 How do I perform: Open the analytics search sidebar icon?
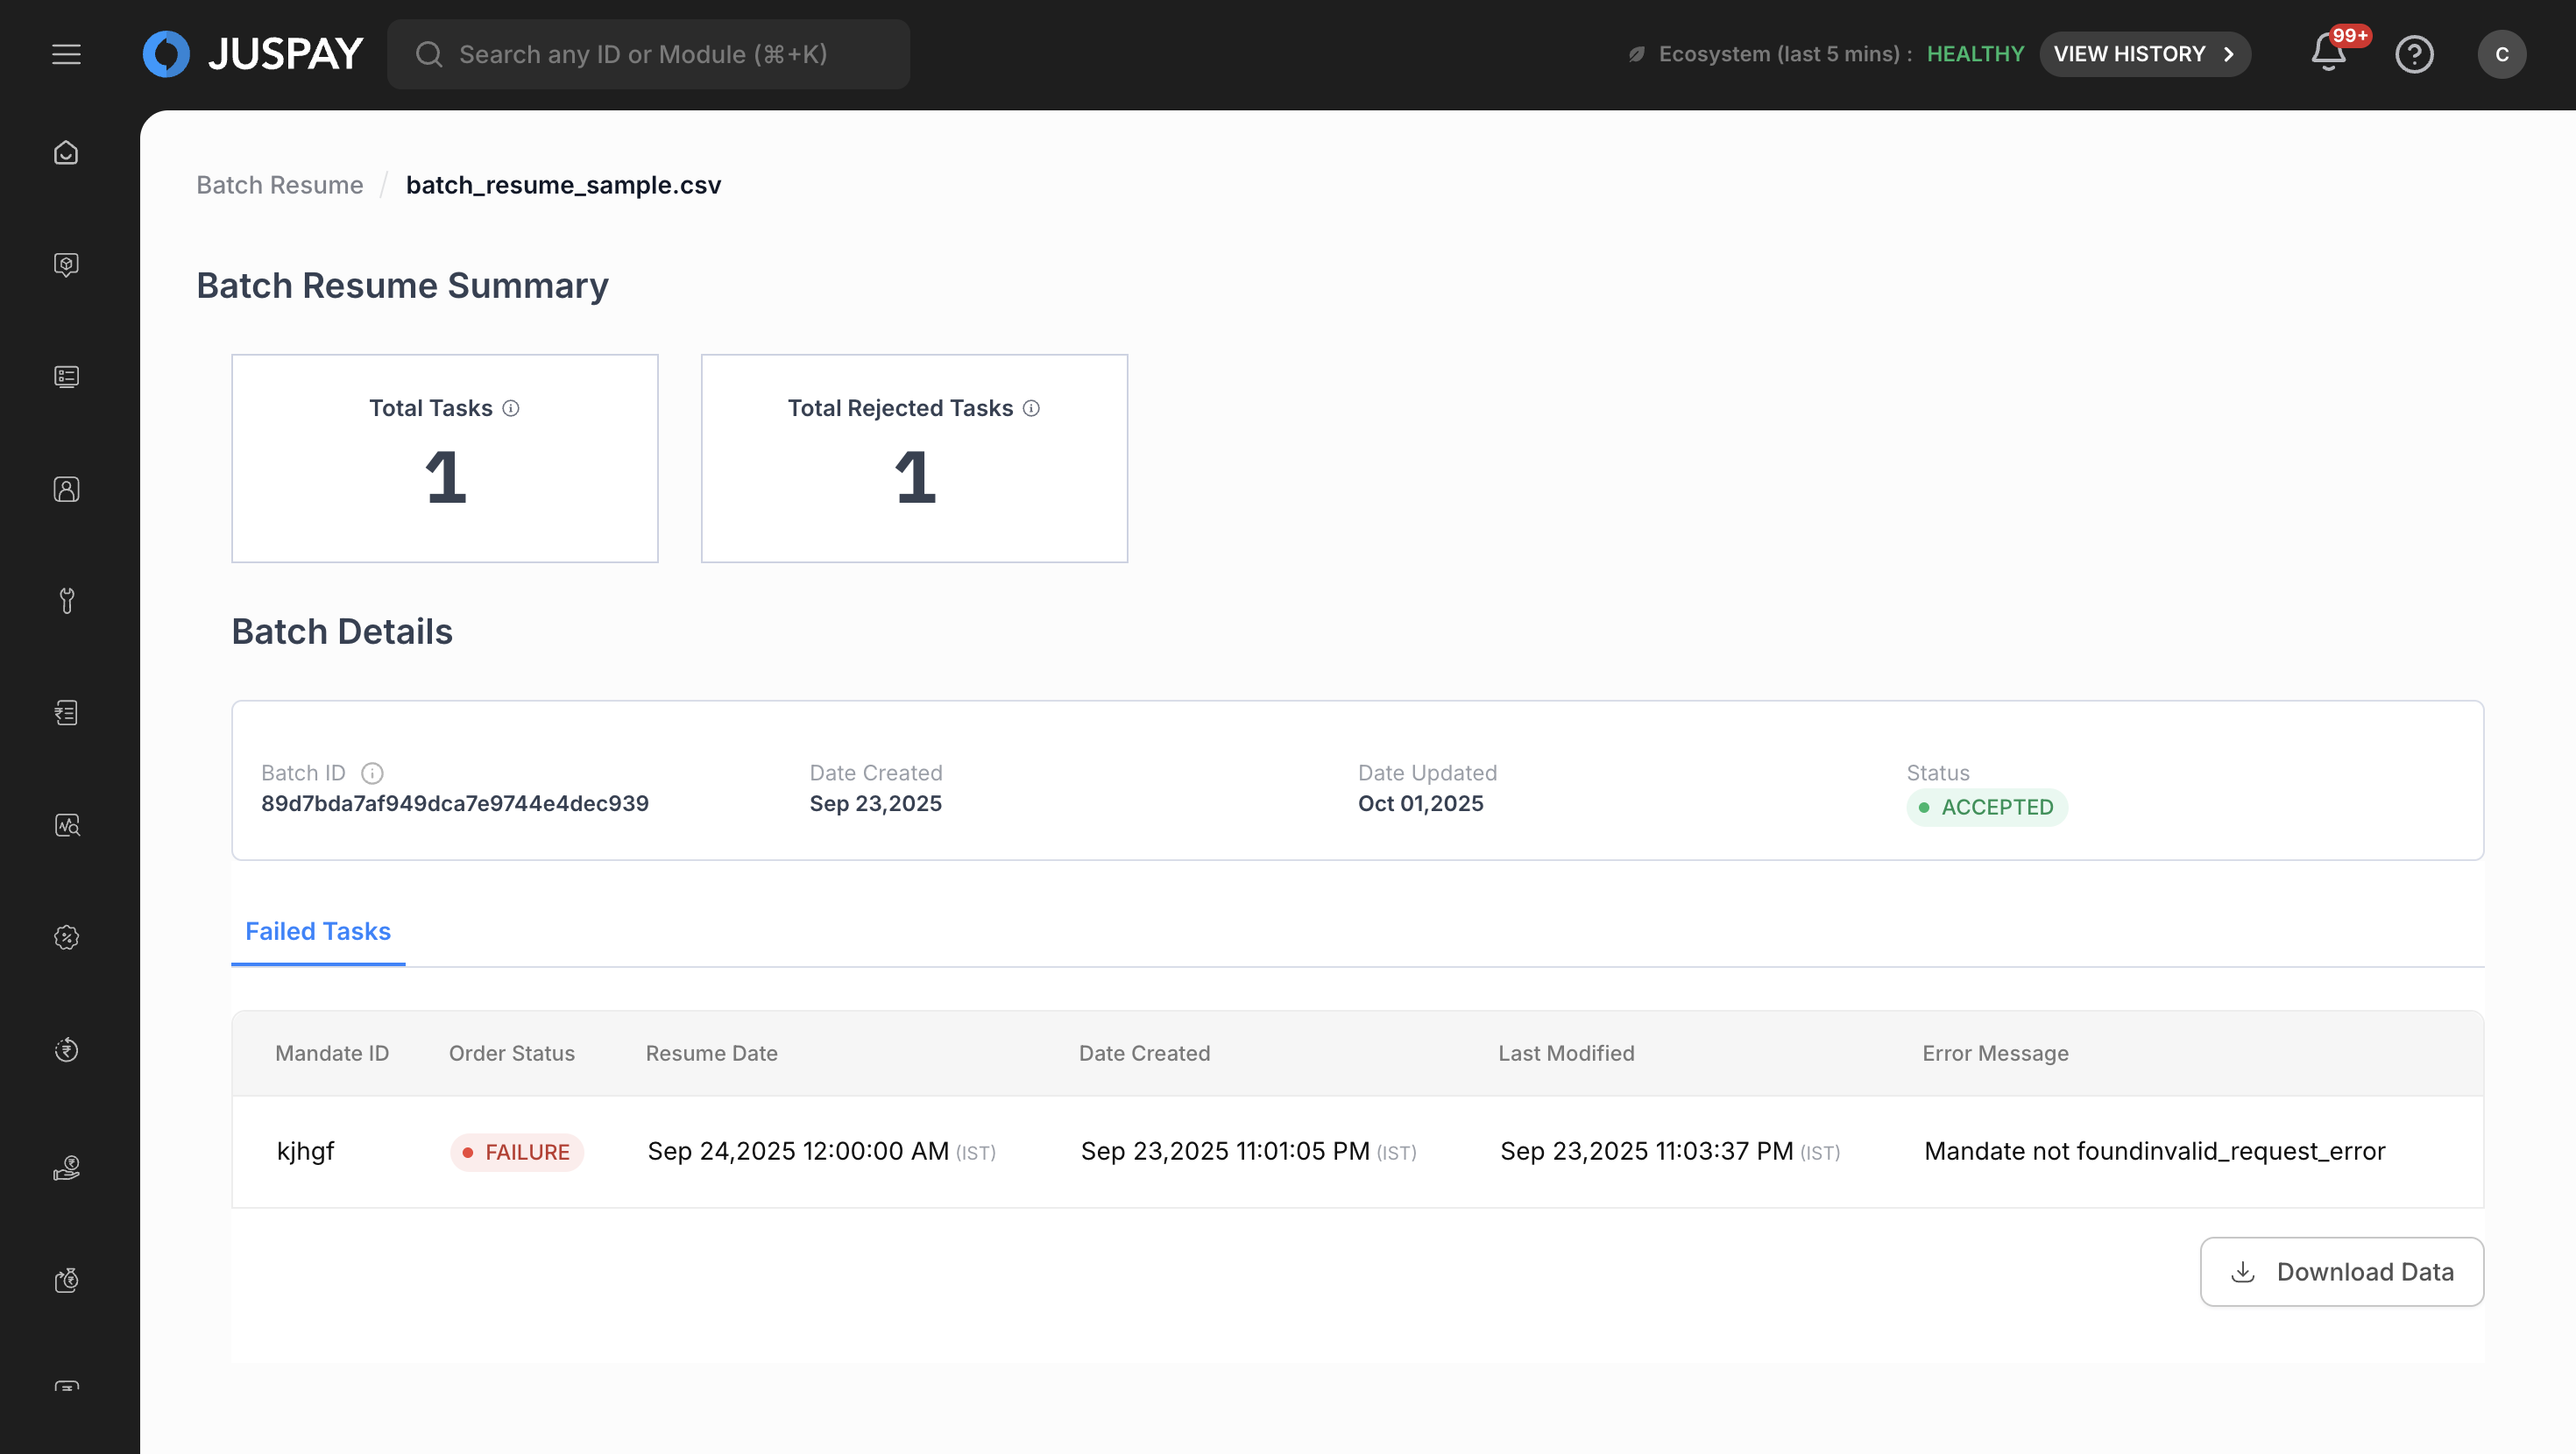(66, 825)
